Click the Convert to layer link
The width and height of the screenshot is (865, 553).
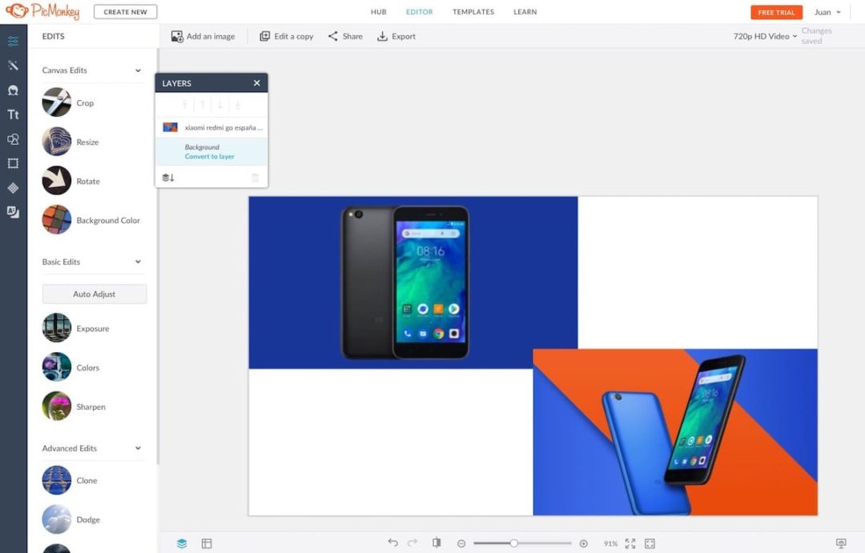pos(210,157)
